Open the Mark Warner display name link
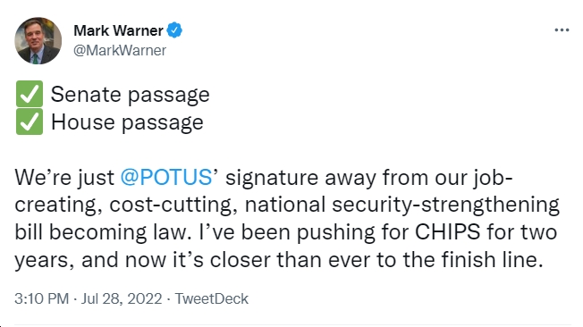This screenshot has width=583, height=327. tap(118, 30)
